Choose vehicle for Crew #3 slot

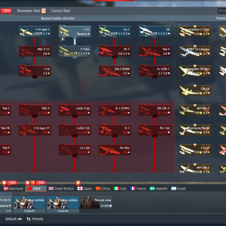coord(29,205)
